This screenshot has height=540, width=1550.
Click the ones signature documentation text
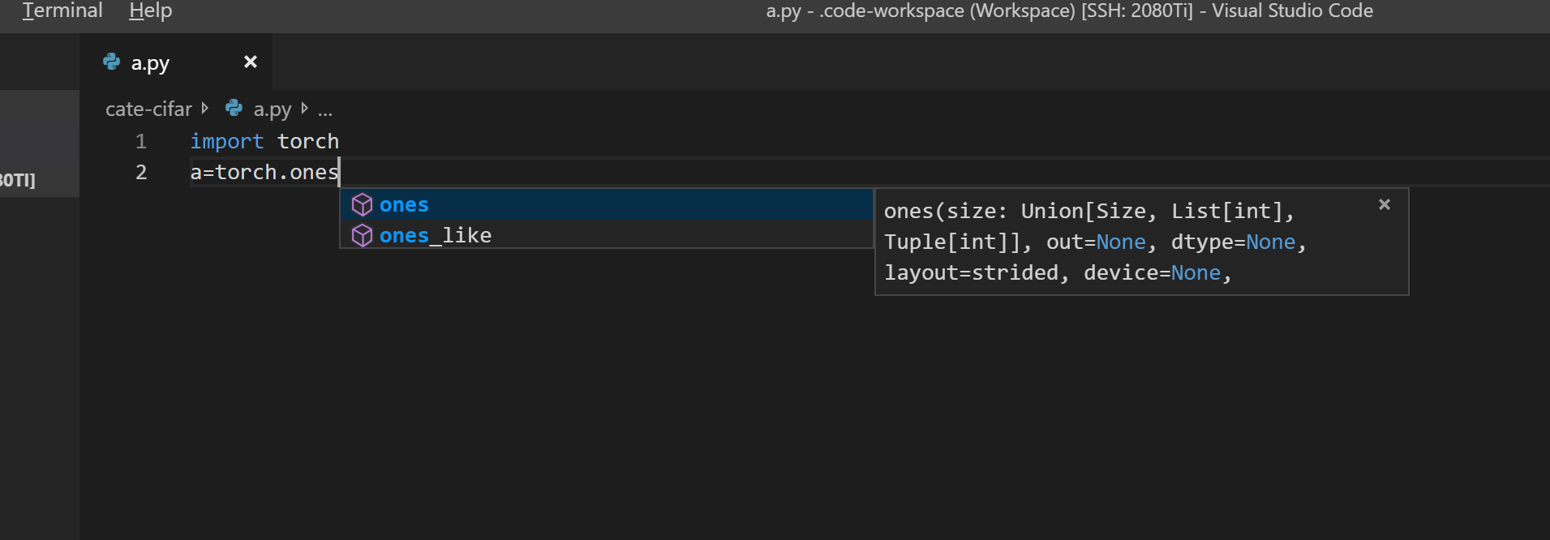[x=1094, y=242]
